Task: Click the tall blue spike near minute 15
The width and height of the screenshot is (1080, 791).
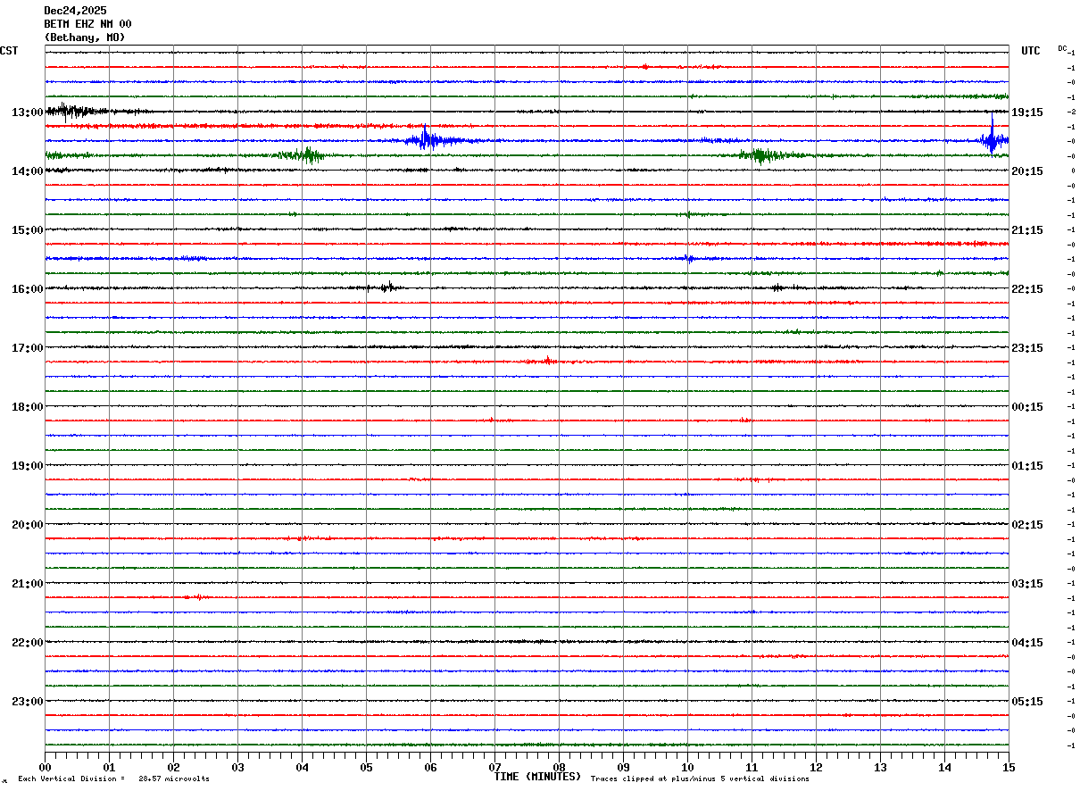Action: coord(992,134)
